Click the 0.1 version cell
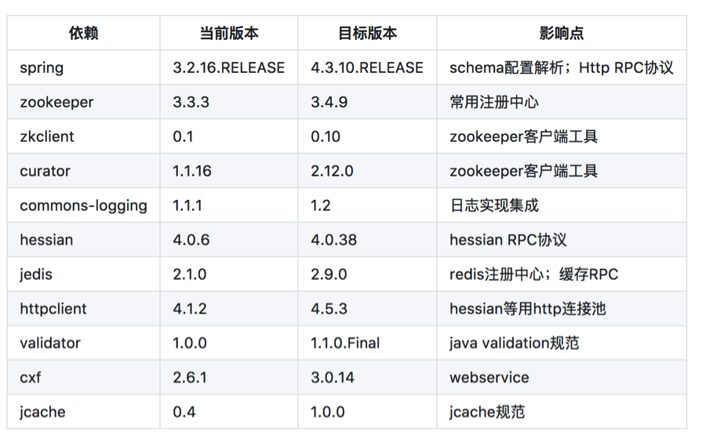The width and height of the screenshot is (706, 440). click(229, 136)
